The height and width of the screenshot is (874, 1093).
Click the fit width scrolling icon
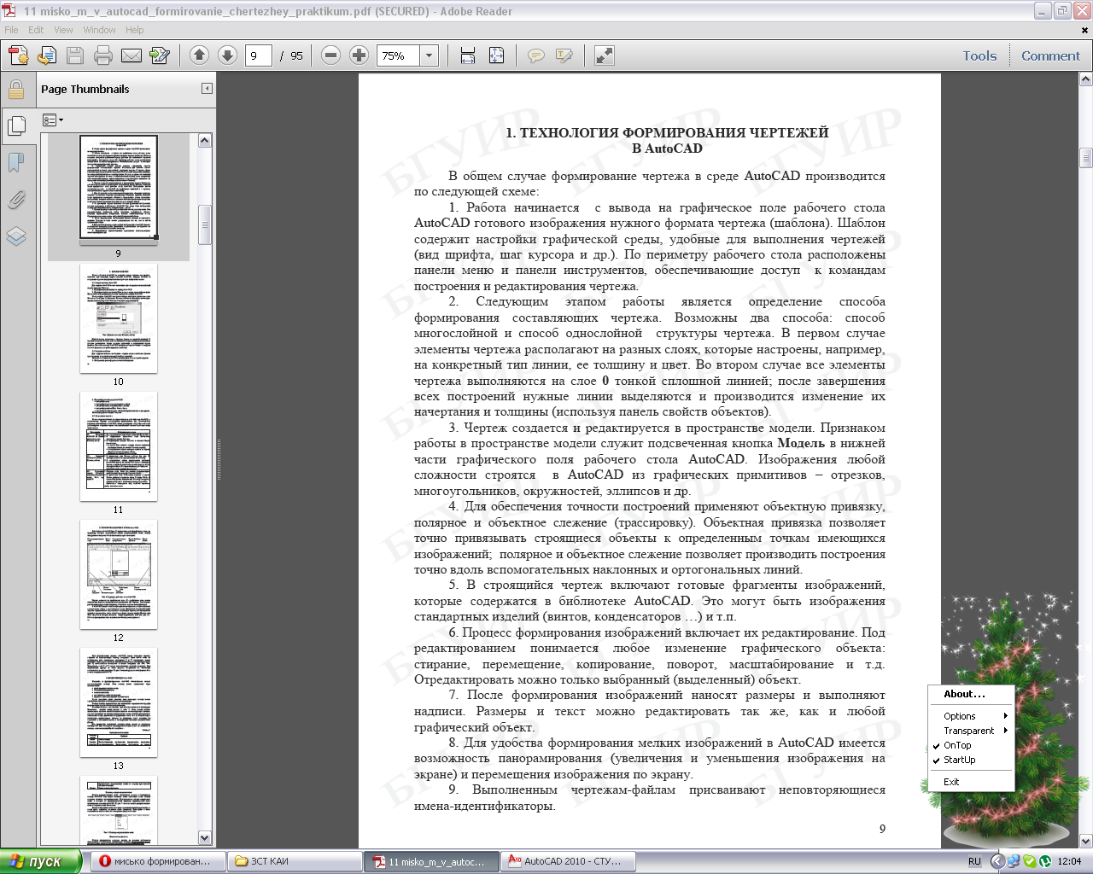tap(468, 55)
